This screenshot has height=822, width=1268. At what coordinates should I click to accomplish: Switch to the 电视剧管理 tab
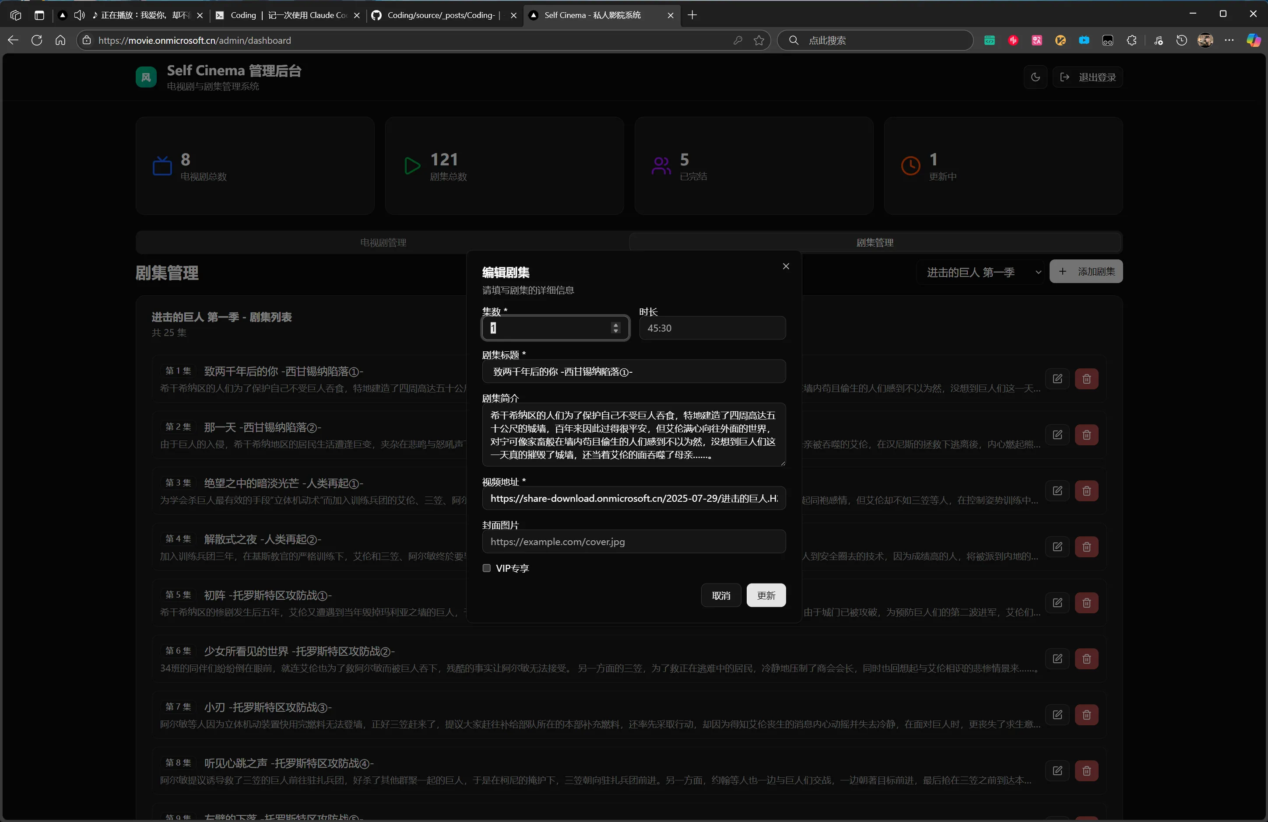[x=383, y=243]
